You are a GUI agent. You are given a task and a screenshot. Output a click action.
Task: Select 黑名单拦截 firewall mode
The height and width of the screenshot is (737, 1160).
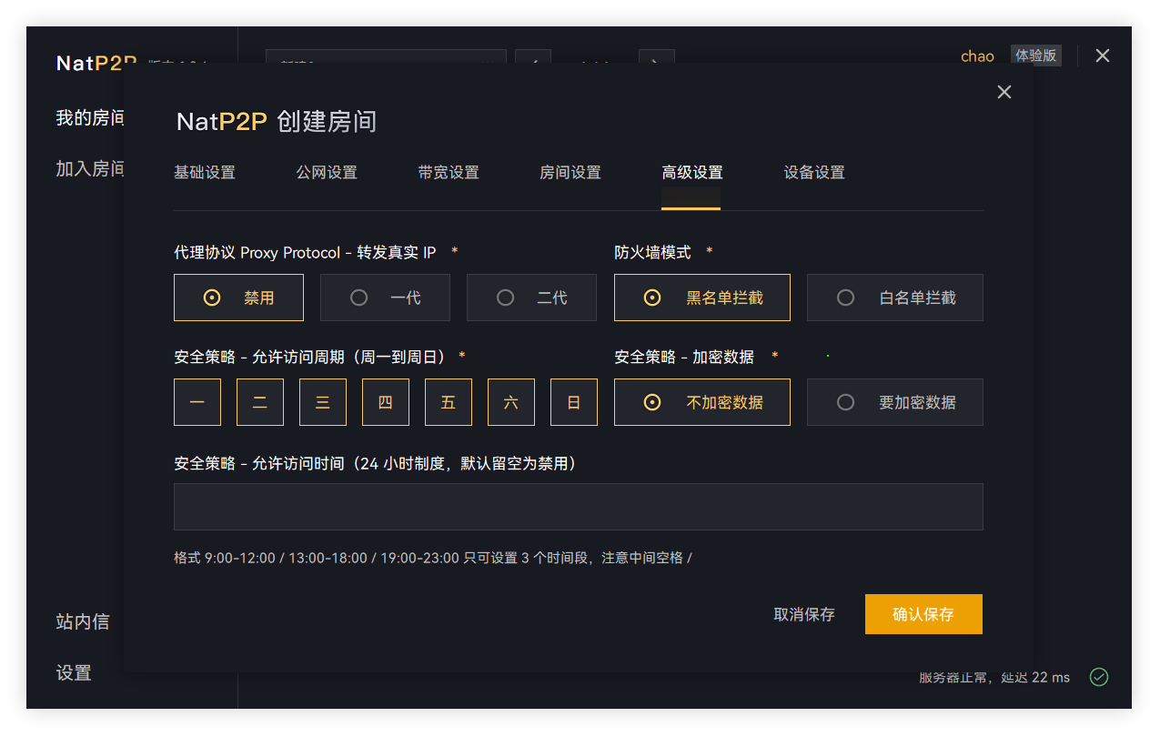tap(702, 298)
